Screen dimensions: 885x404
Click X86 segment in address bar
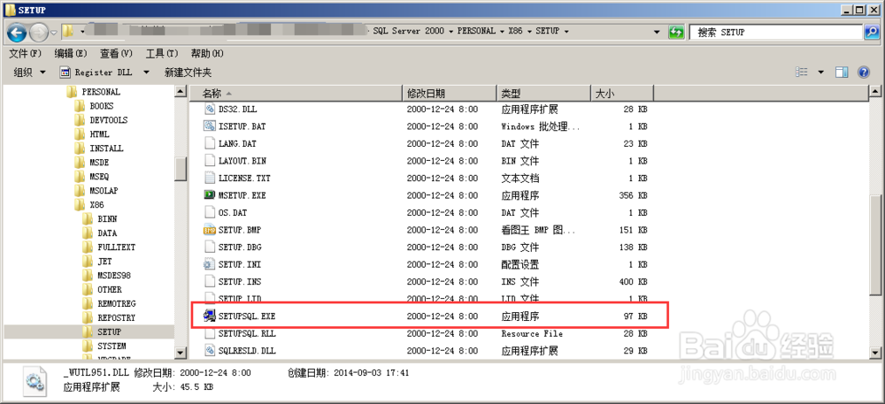pyautogui.click(x=515, y=31)
